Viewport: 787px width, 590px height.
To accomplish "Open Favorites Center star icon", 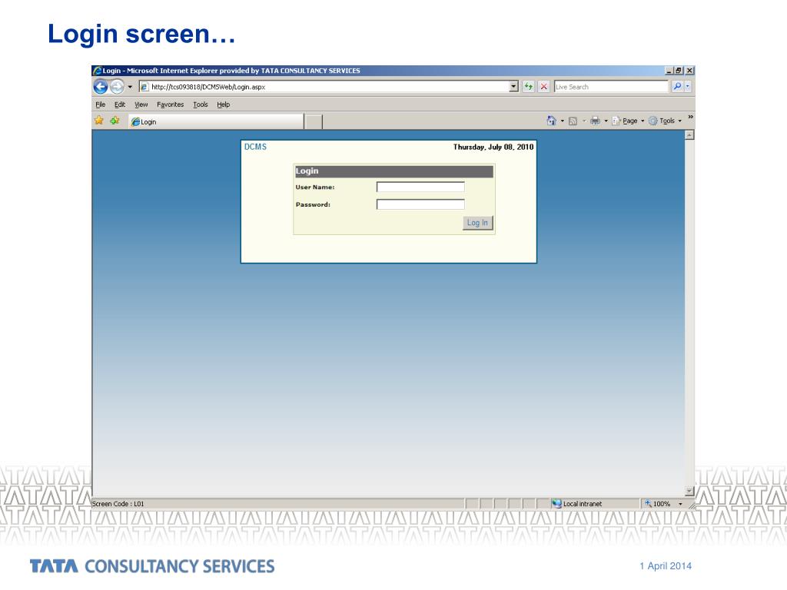I will pos(99,121).
